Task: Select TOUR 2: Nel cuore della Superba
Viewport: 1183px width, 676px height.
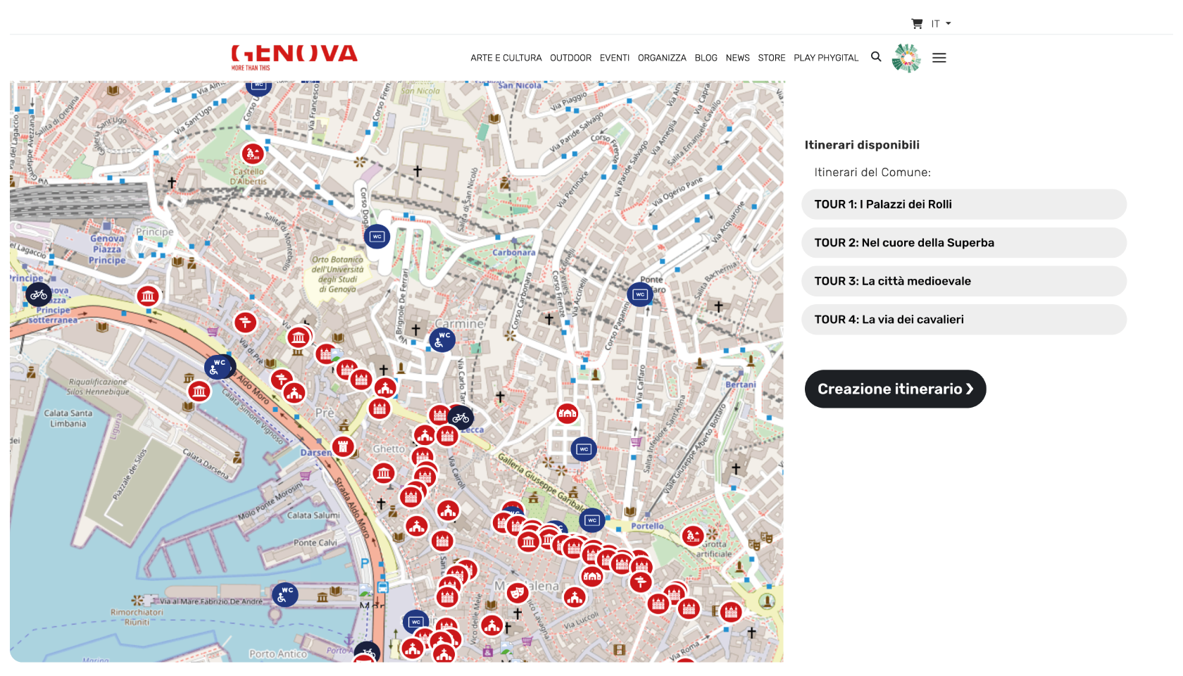Action: (x=963, y=243)
